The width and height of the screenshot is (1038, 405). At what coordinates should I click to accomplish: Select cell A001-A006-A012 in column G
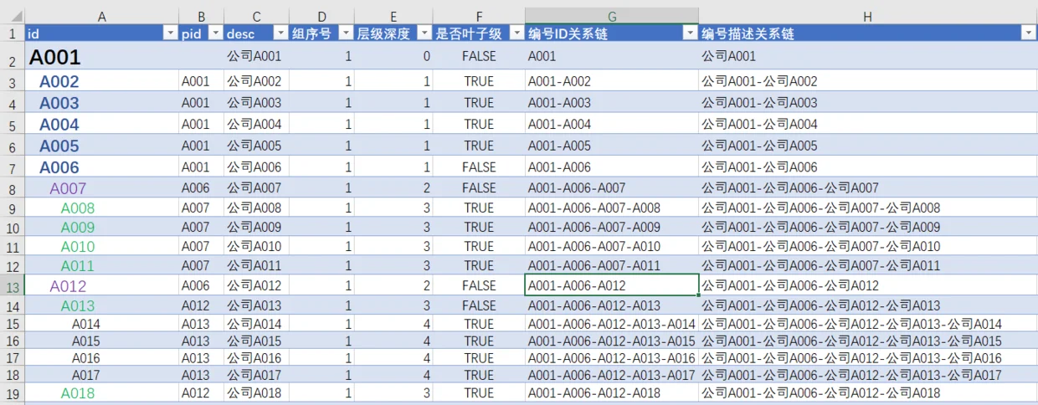tap(612, 286)
